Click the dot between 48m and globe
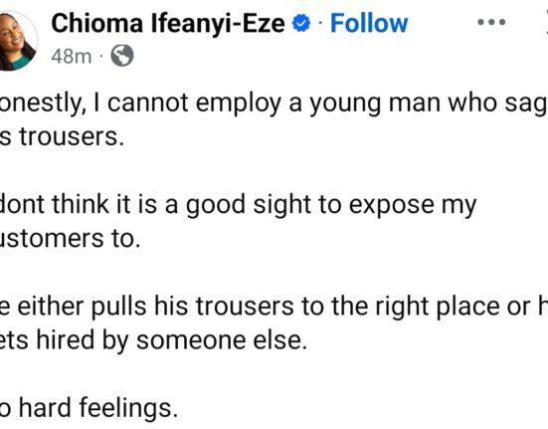Screen dimensions: 548x429 tap(101, 57)
